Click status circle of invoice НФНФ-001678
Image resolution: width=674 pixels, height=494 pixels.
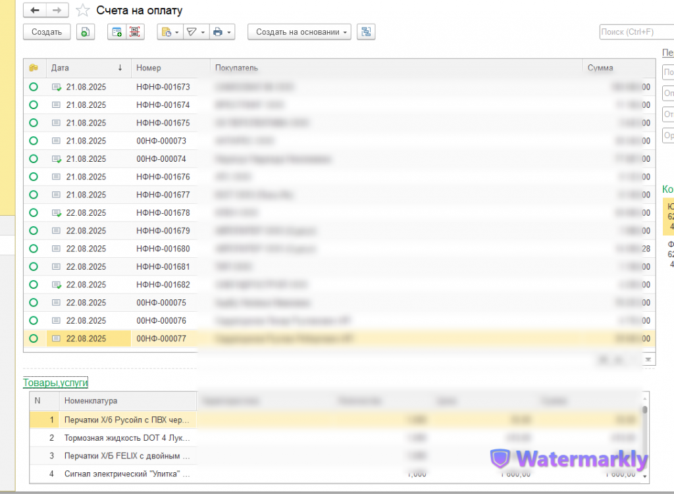[34, 213]
